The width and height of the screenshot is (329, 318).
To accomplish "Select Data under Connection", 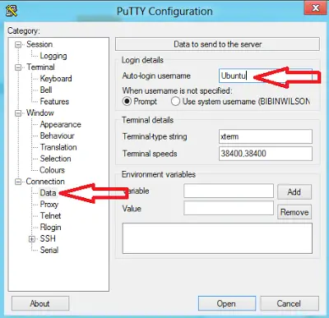I will pos(48,193).
